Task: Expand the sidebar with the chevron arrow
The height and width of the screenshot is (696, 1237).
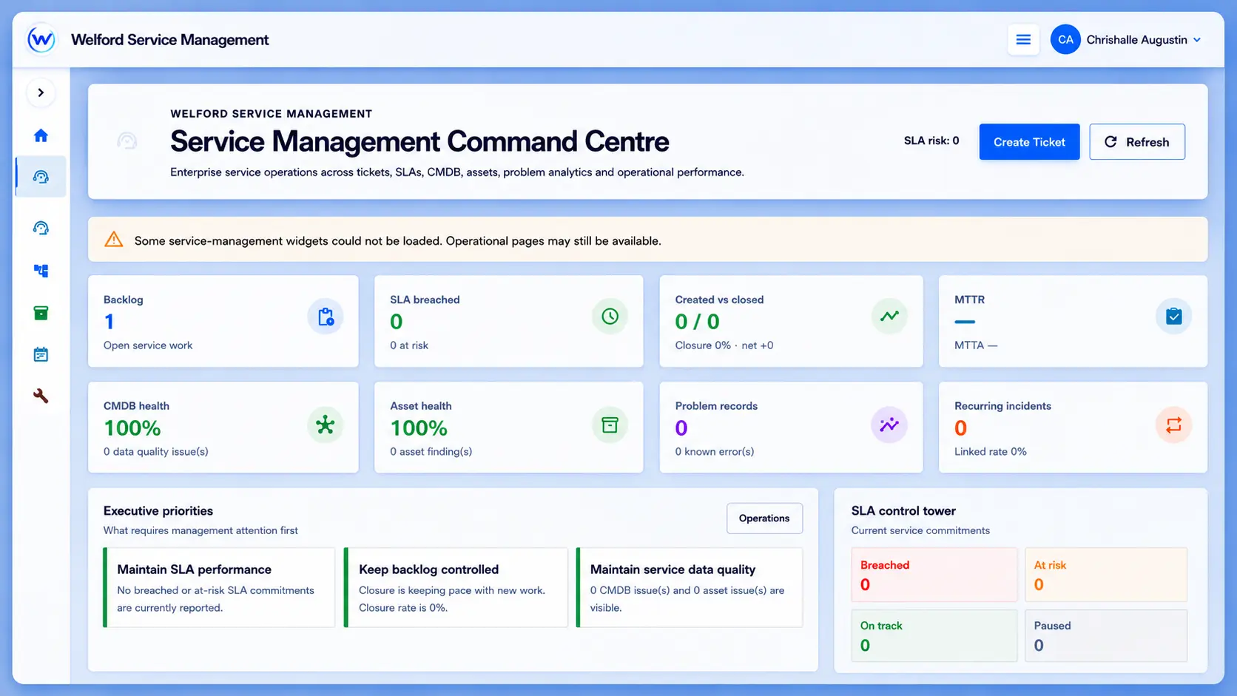Action: [41, 92]
